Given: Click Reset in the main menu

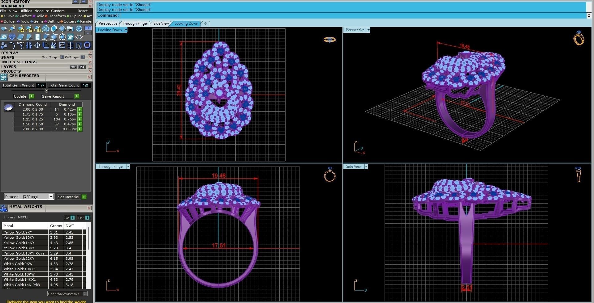Looking at the screenshot, I should (83, 11).
